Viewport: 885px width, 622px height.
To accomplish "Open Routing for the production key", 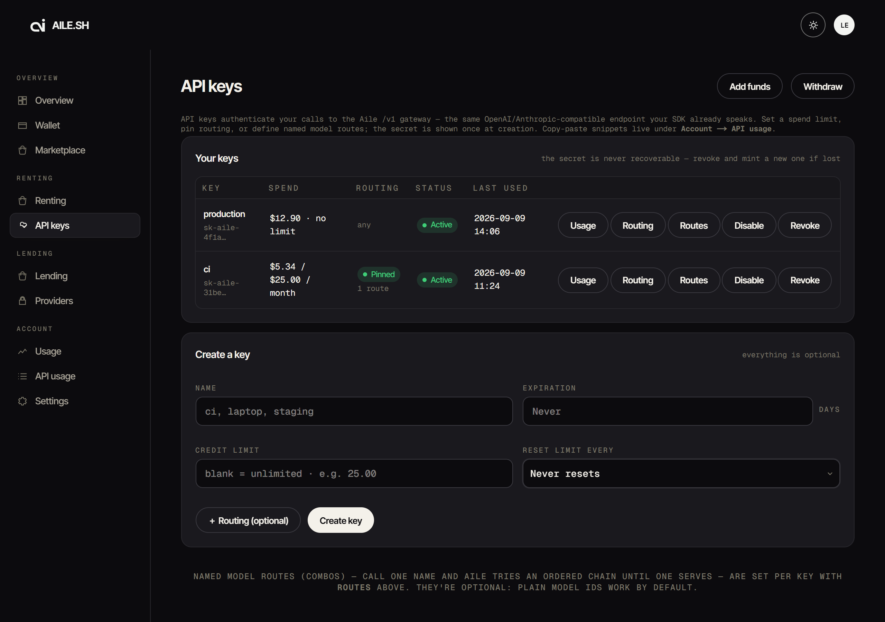I will pyautogui.click(x=637, y=225).
